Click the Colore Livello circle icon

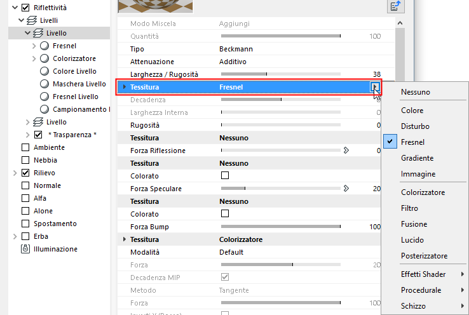point(44,71)
